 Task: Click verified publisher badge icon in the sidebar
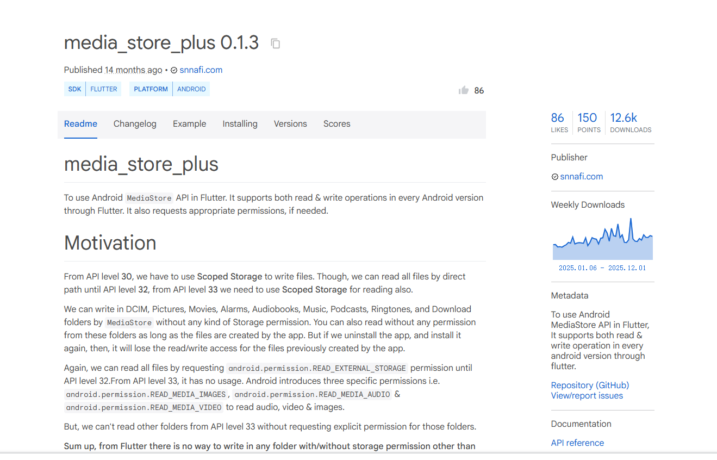coord(555,177)
